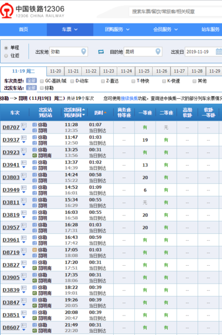The width and height of the screenshot is (222, 335).
Task: Open train number link D3949
Action: pyautogui.click(x=11, y=190)
